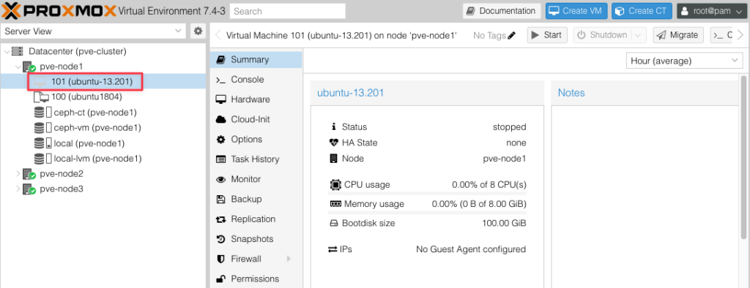Click the Console prompt icon
750x288 pixels.
220,80
